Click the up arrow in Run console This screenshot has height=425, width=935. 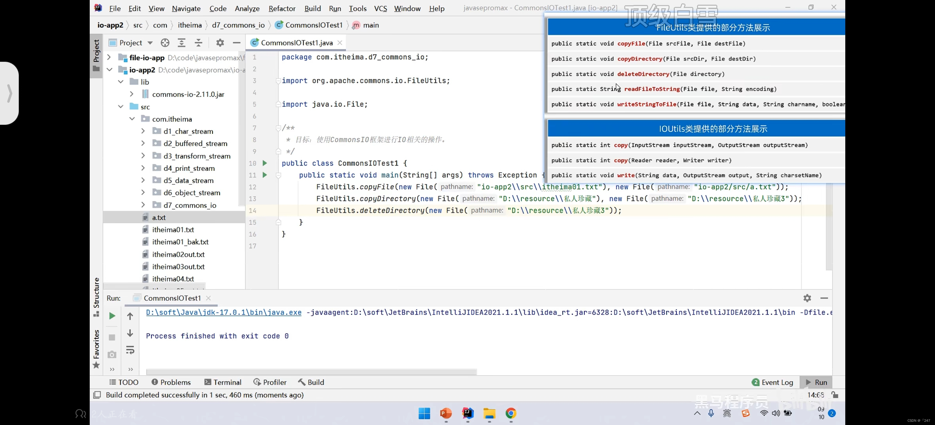coord(130,316)
